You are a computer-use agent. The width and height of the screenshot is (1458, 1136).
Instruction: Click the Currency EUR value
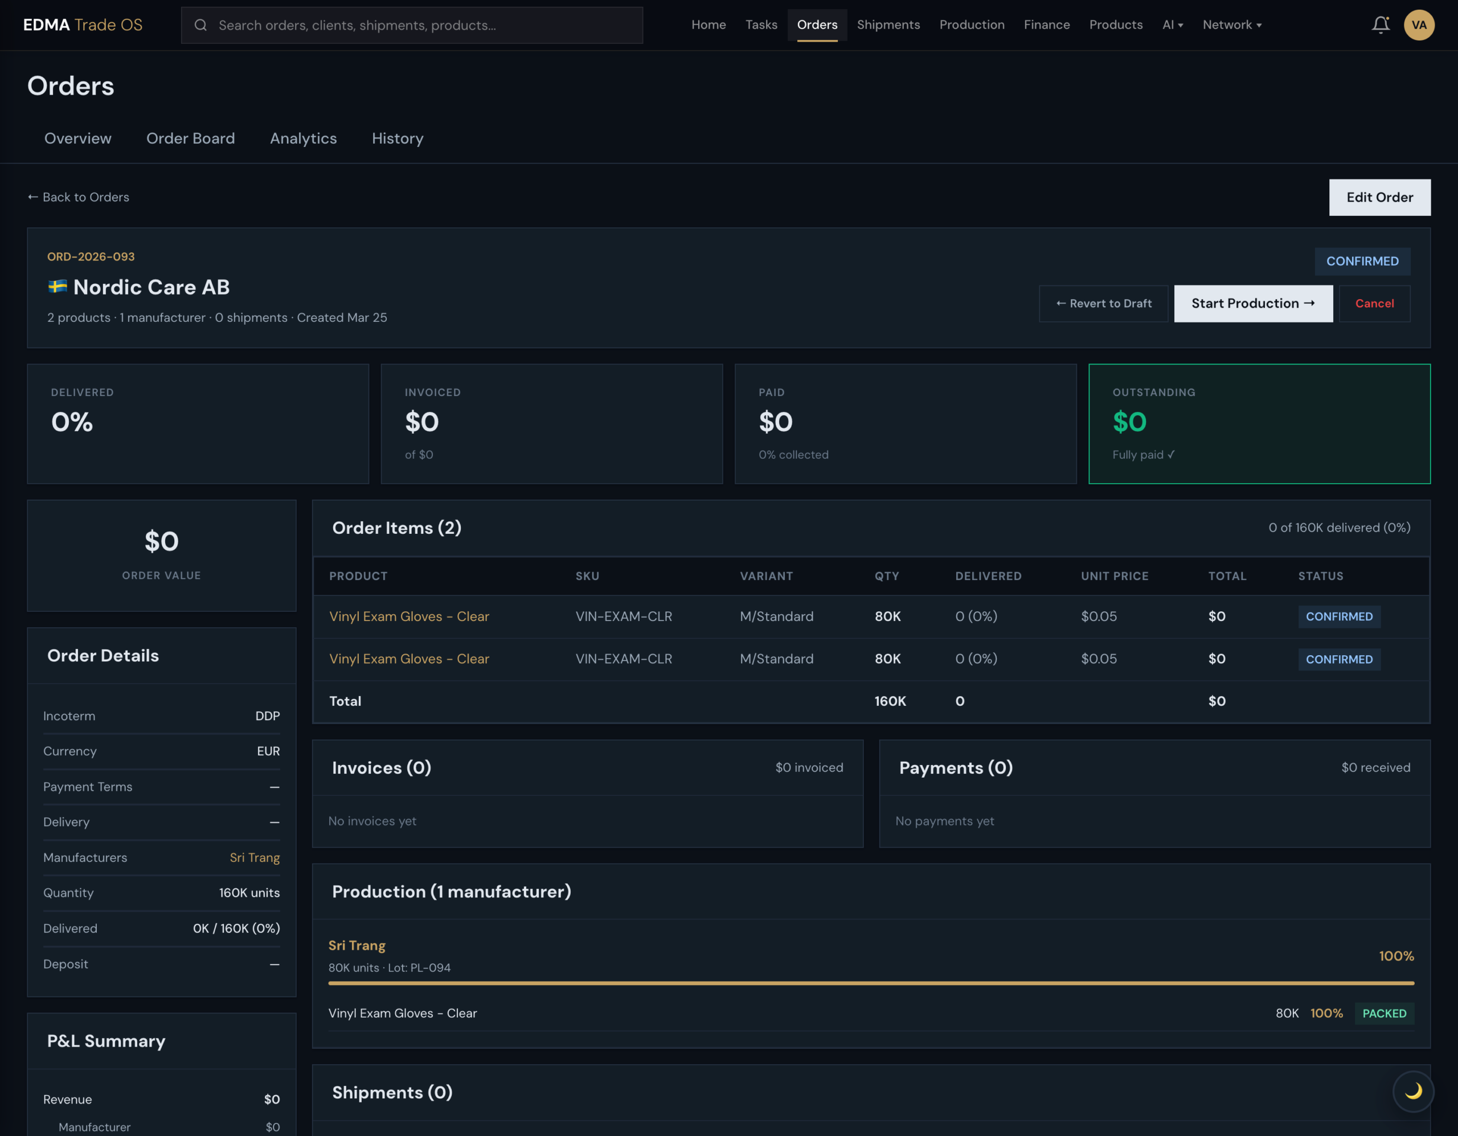click(268, 751)
